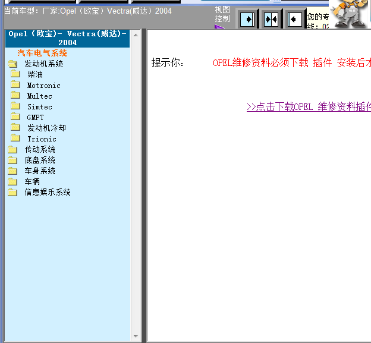Image resolution: width=371 pixels, height=343 pixels.
Task: Select the 车辆 tree label
Action: tap(32, 182)
